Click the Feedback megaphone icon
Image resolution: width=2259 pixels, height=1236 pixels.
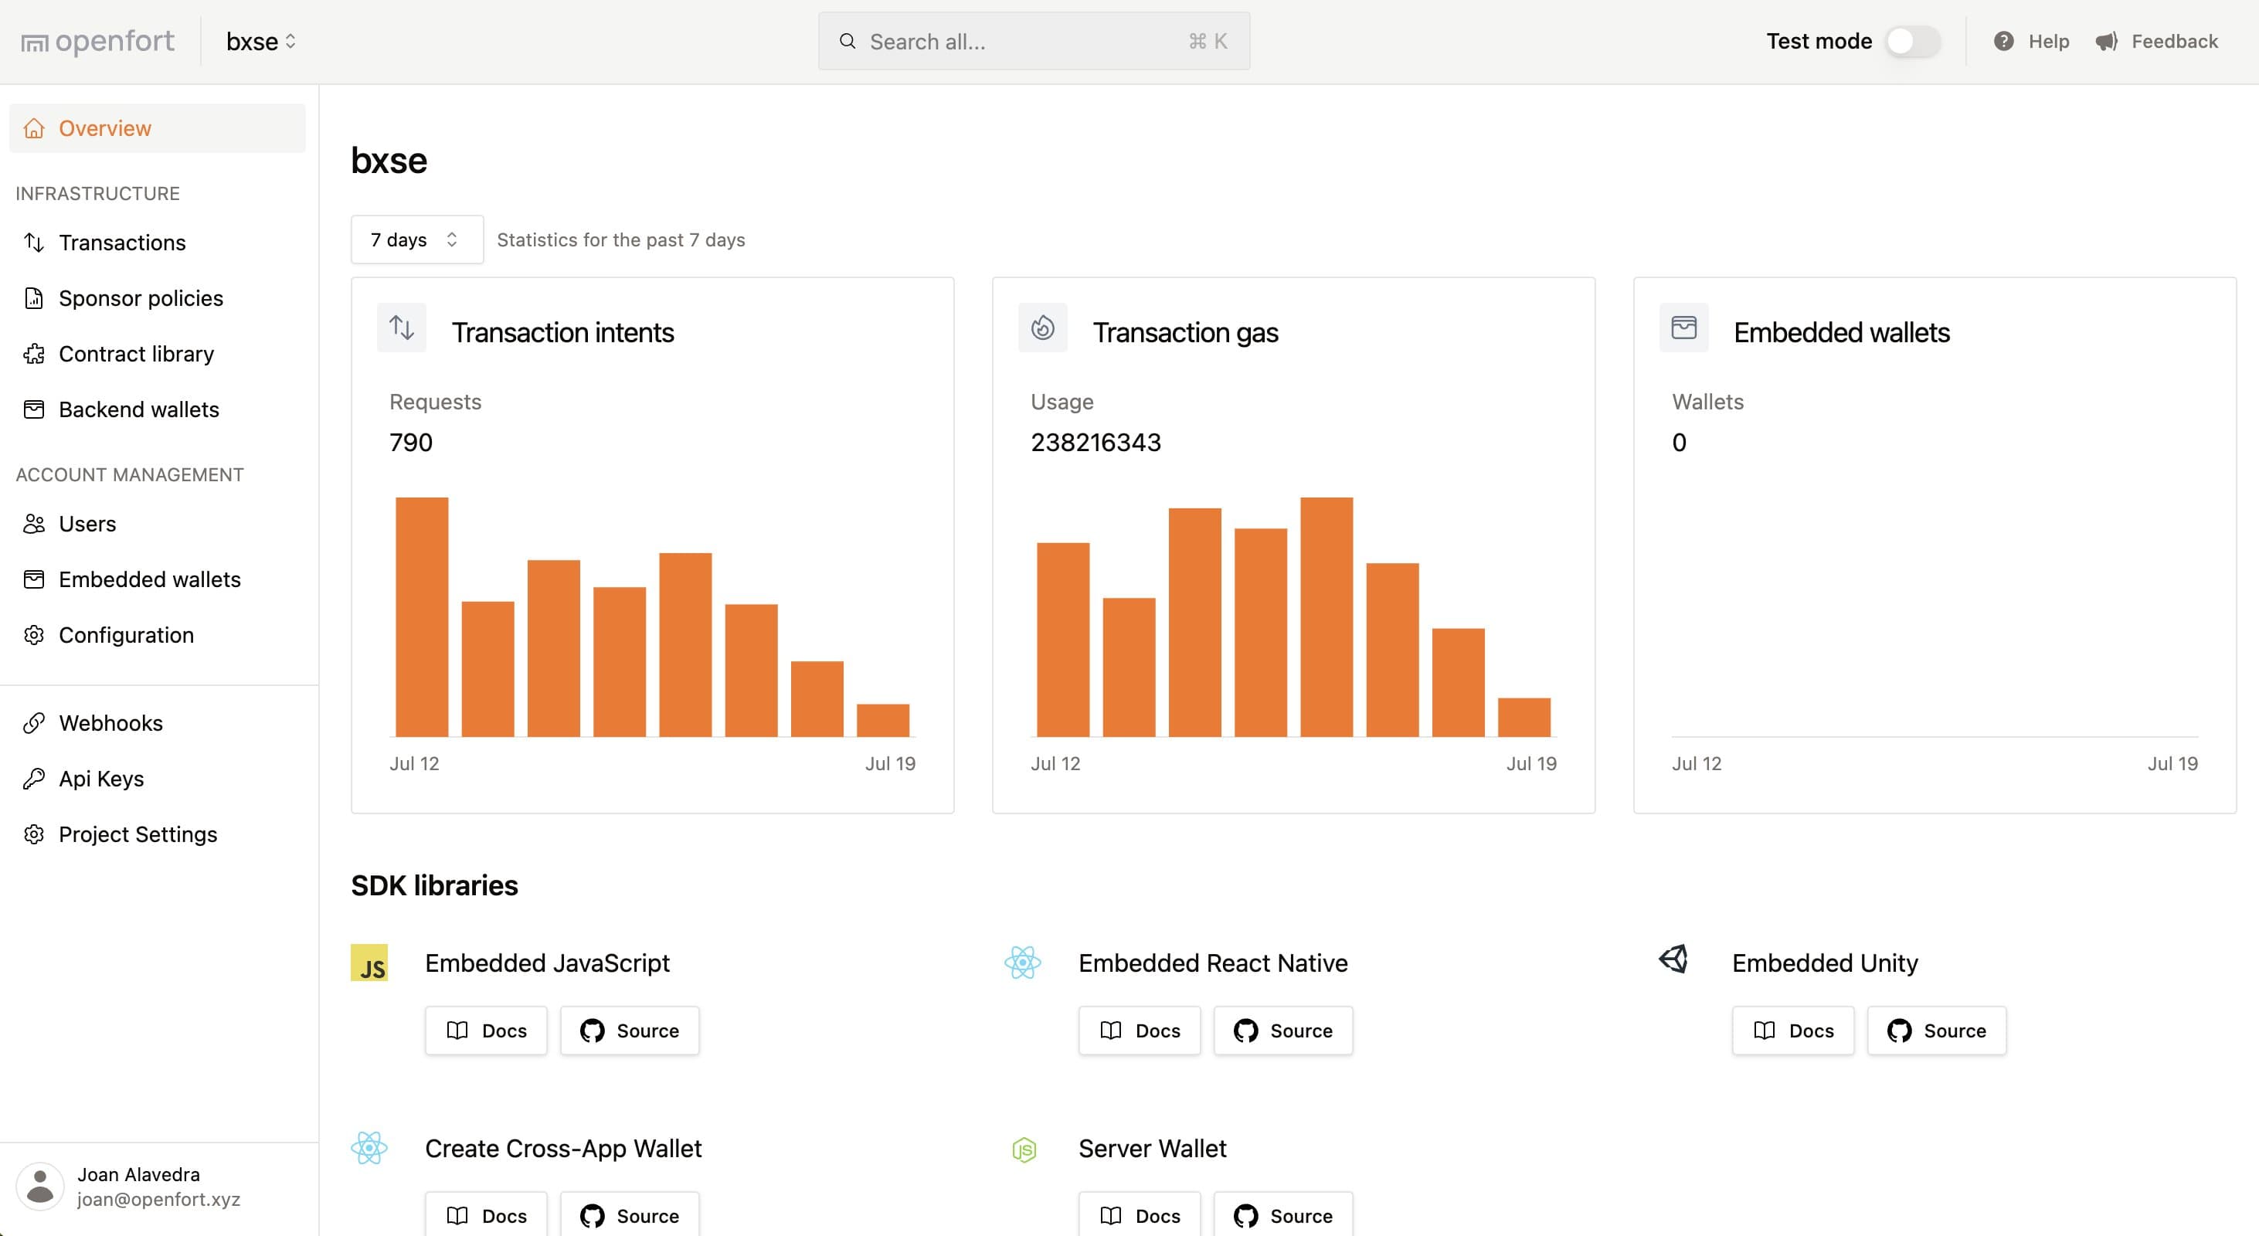pyautogui.click(x=2106, y=41)
